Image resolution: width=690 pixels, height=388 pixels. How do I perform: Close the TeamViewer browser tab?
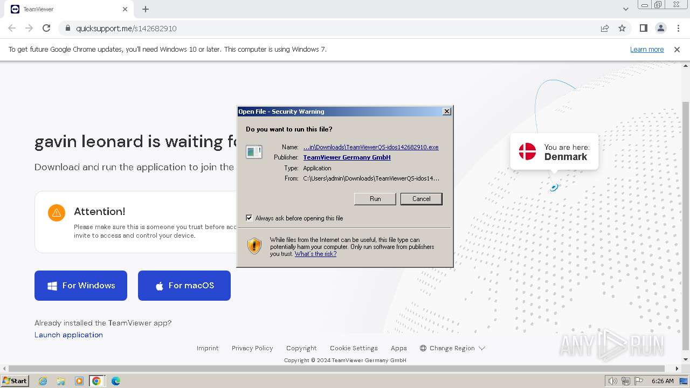[125, 9]
